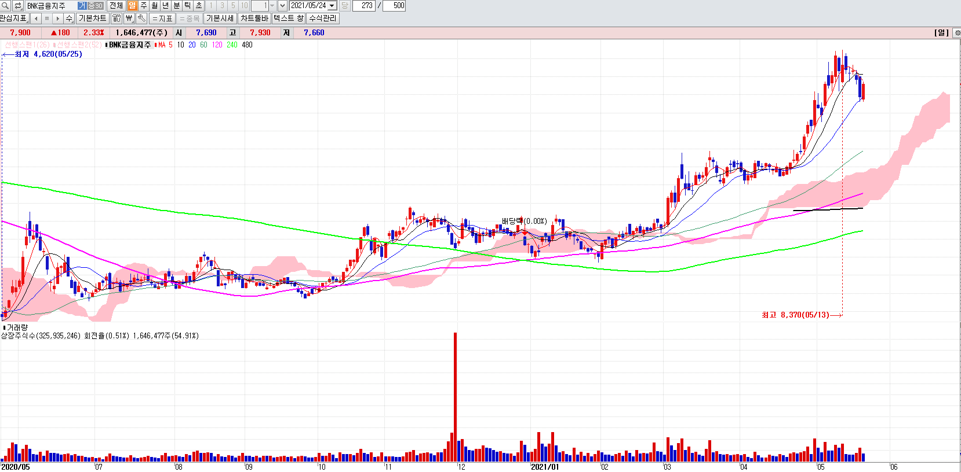Click the ₩ won currency icon
Viewport: 961px width, 472px height.
pyautogui.click(x=129, y=19)
